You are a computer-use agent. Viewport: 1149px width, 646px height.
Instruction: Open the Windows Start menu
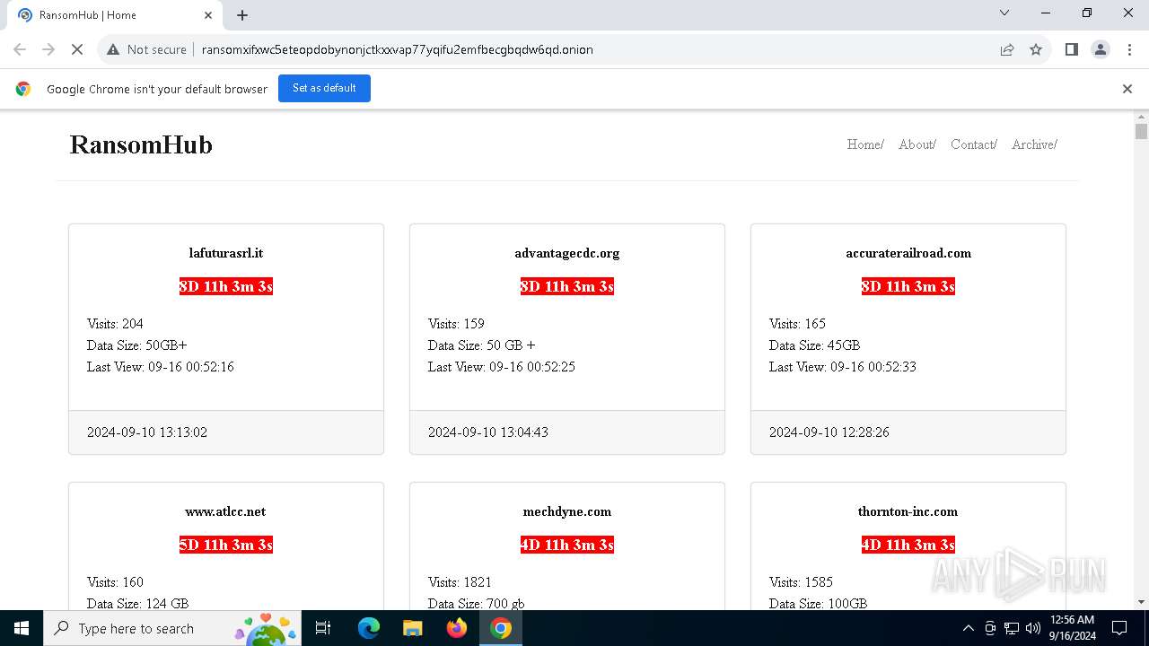(22, 628)
